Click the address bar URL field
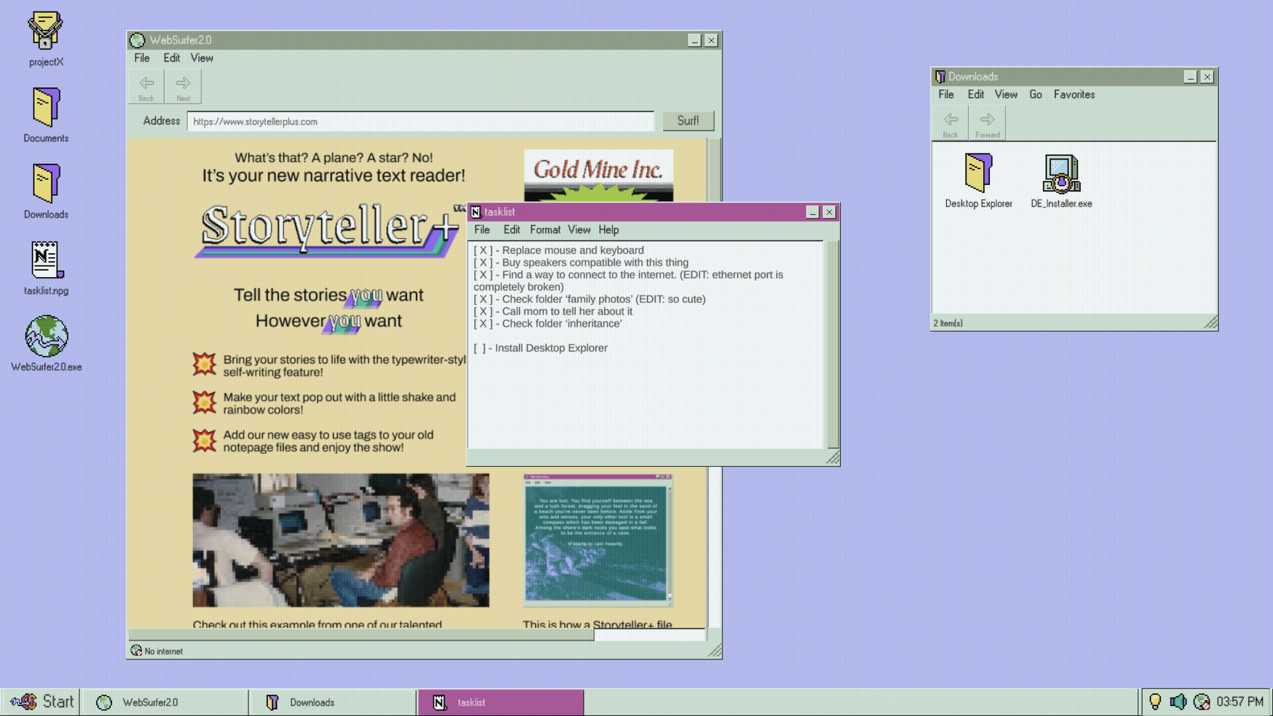This screenshot has width=1273, height=716. [420, 121]
